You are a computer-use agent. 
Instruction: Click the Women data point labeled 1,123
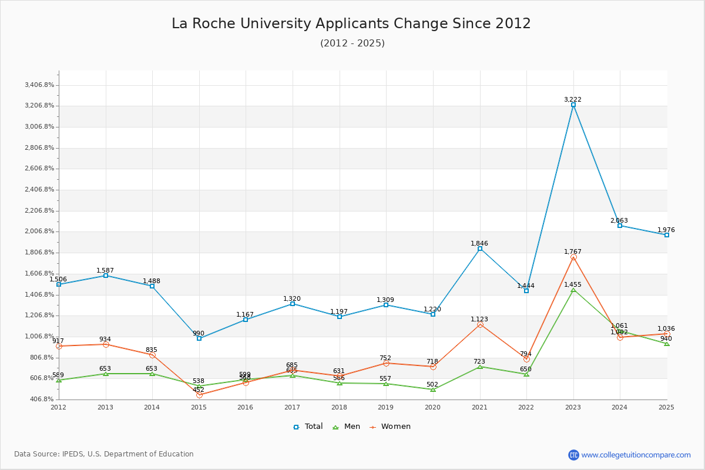(480, 324)
